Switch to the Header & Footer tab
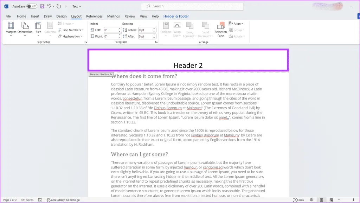The height and width of the screenshot is (203, 360). [x=176, y=16]
